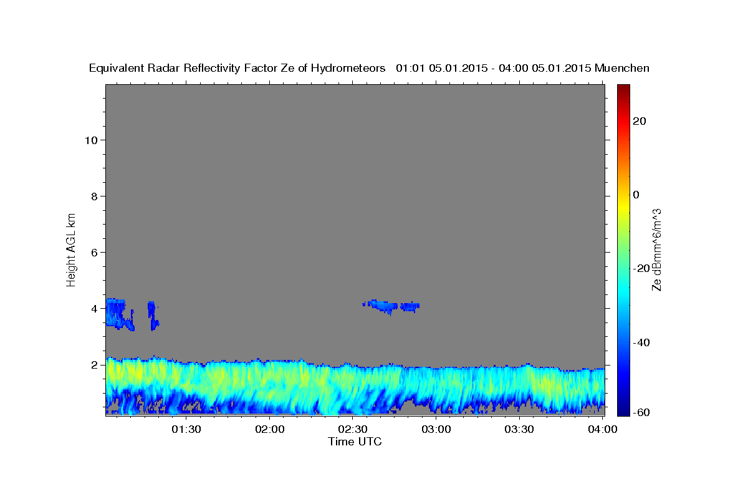Click the time tick label '01:30'

coord(186,429)
